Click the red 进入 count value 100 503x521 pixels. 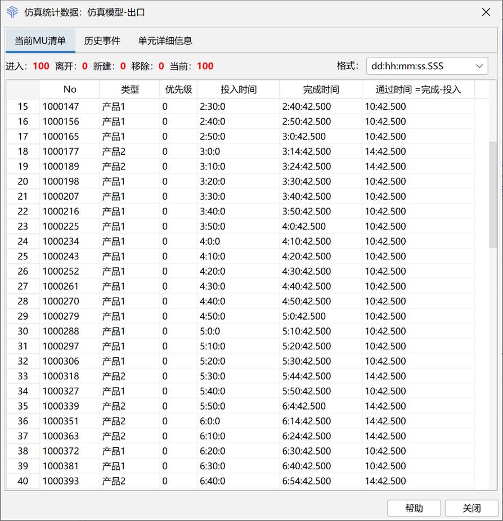41,66
